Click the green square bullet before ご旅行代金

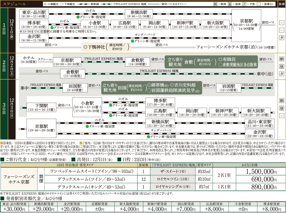[x=2, y=160]
